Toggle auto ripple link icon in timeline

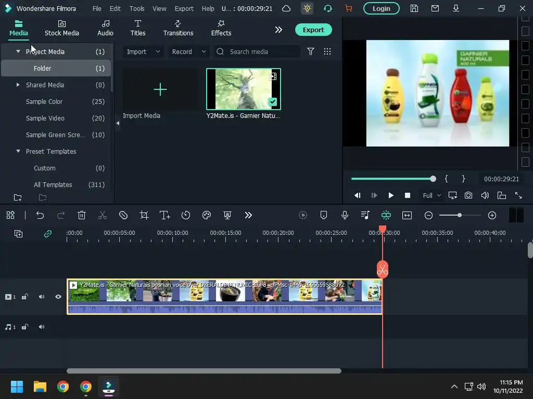[x=48, y=234]
